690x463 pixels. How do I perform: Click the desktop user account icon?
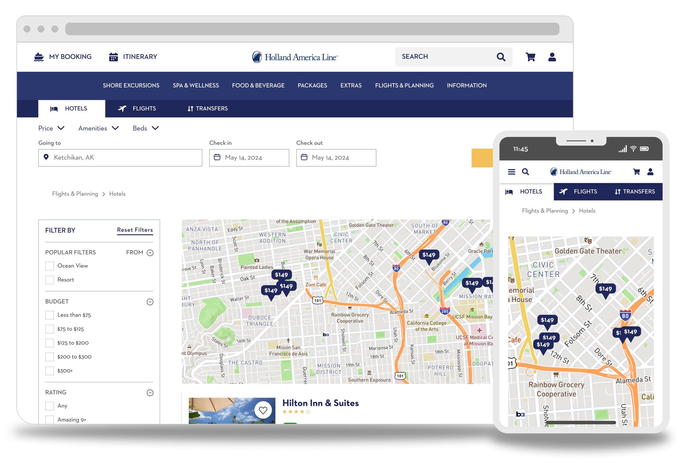click(552, 57)
